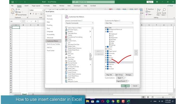Click the Sort & Filter icon
The image size is (185, 104).
tap(159, 10)
